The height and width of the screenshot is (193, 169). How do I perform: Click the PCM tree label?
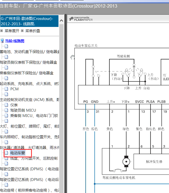point(15,89)
